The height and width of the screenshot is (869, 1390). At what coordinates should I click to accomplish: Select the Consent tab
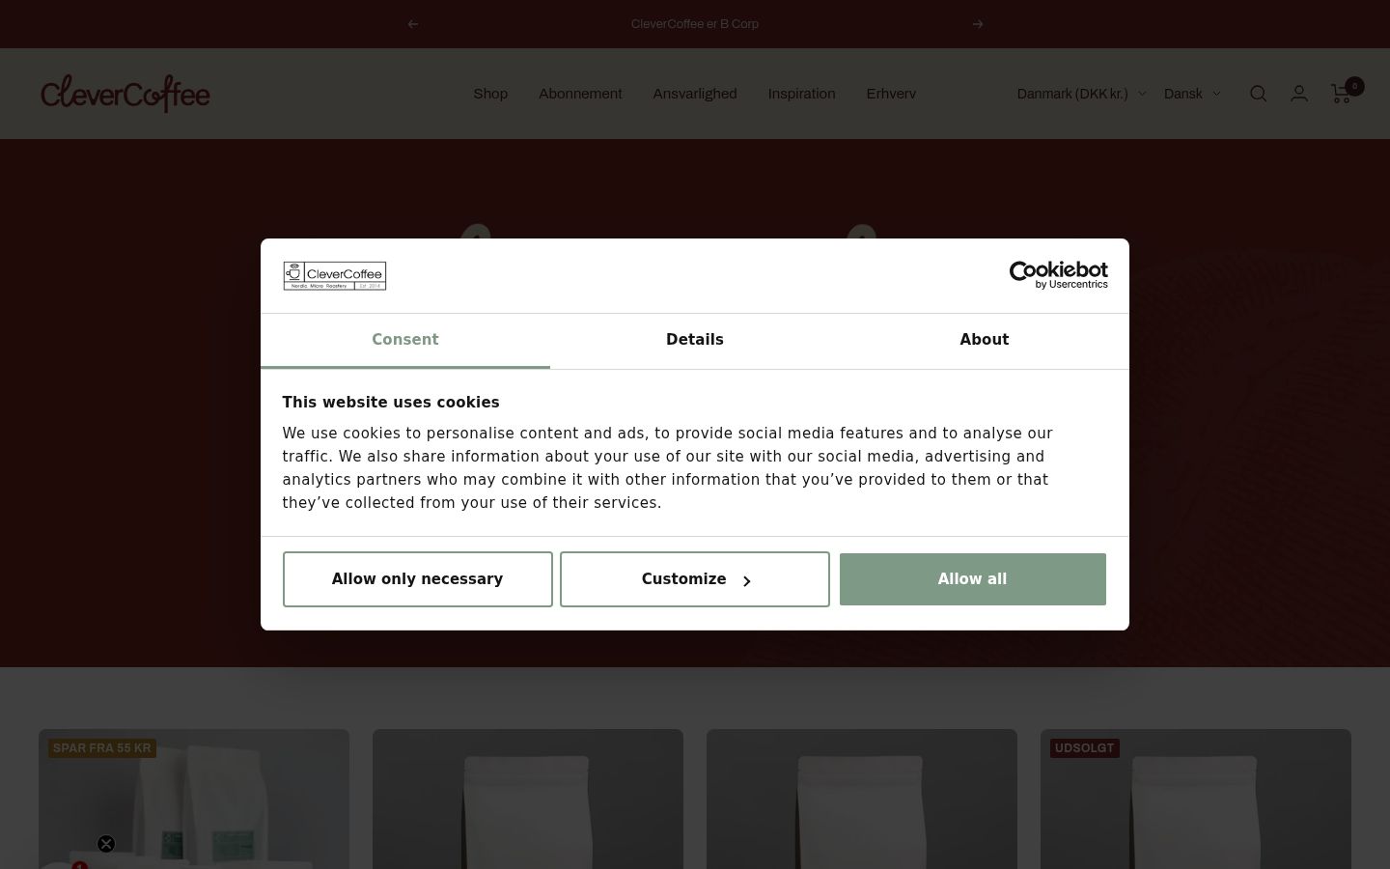(405, 341)
